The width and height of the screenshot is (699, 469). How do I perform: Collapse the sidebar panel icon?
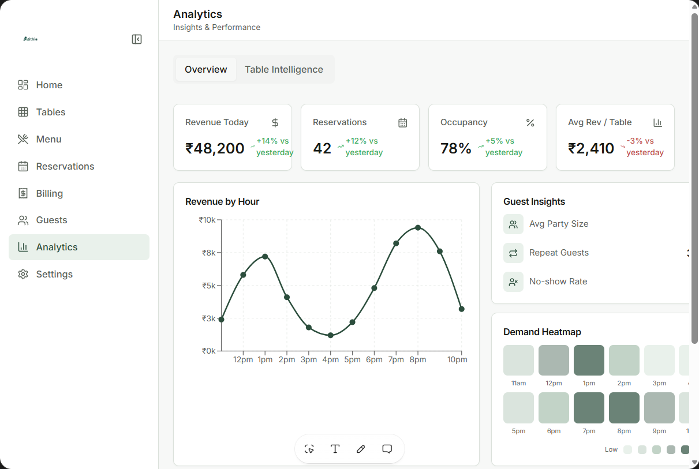click(x=137, y=39)
